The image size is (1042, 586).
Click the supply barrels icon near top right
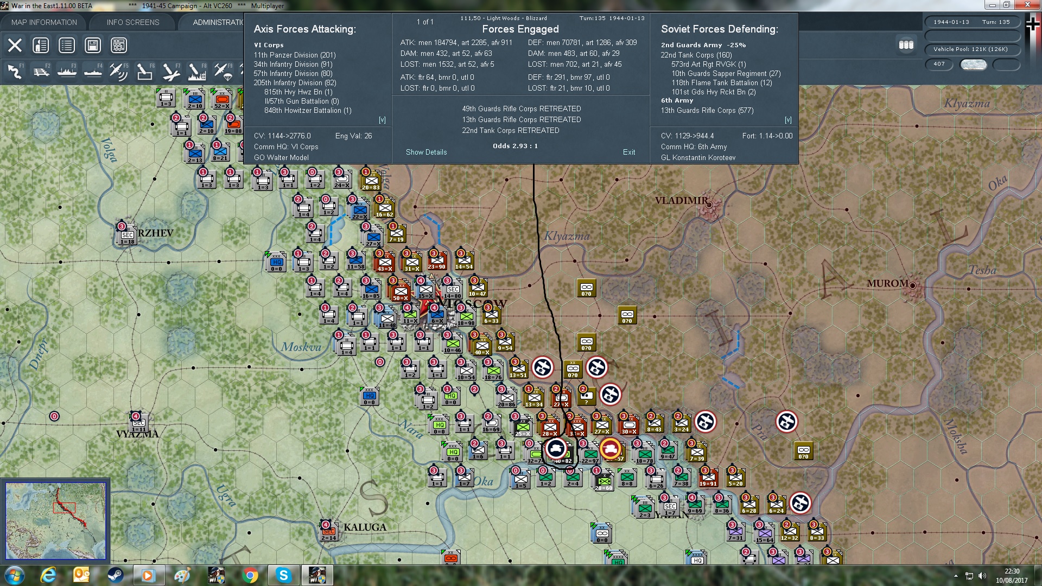(906, 45)
